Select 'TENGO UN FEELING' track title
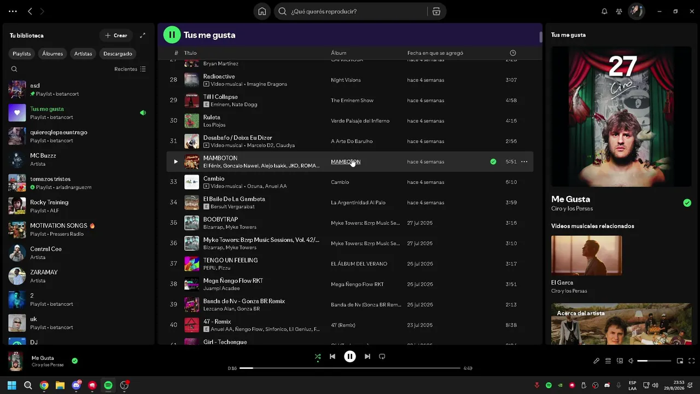This screenshot has height=394, width=700. click(230, 260)
